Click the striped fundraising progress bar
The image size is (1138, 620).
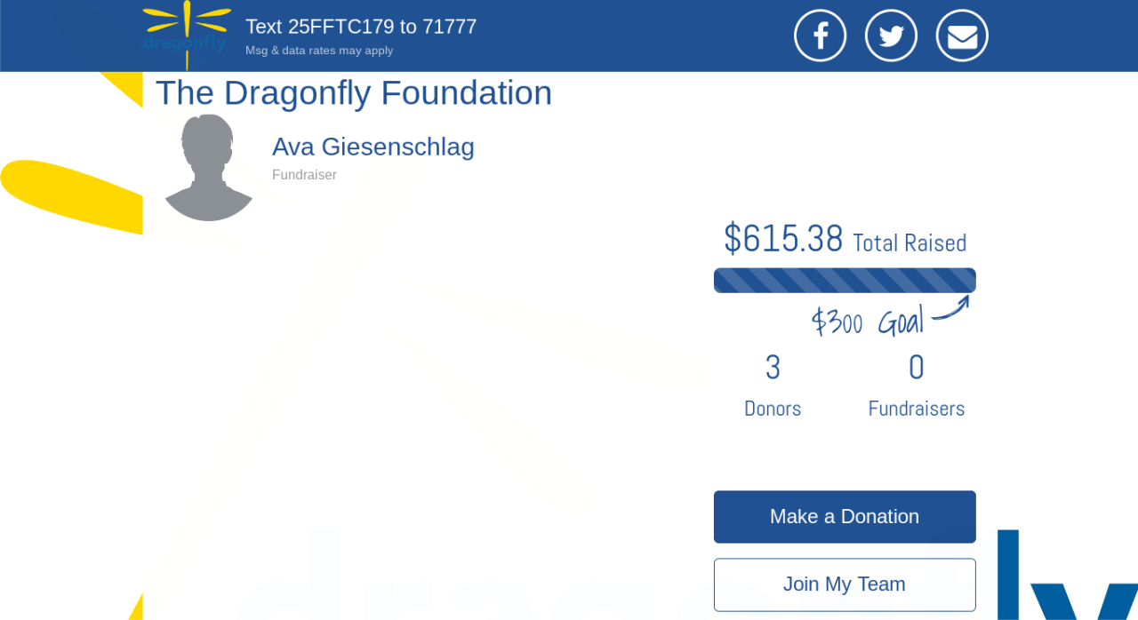click(844, 281)
